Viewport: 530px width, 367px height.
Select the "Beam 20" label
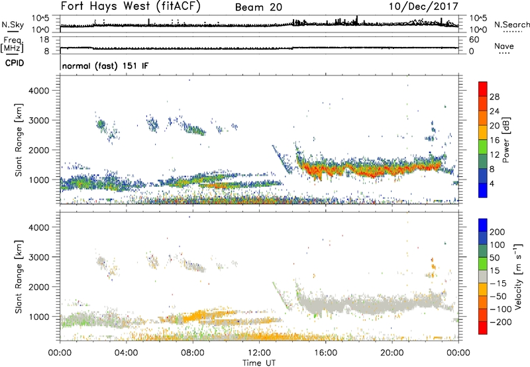click(x=258, y=7)
